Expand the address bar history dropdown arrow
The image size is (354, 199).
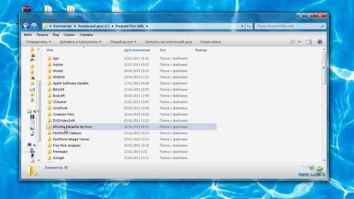click(x=242, y=27)
